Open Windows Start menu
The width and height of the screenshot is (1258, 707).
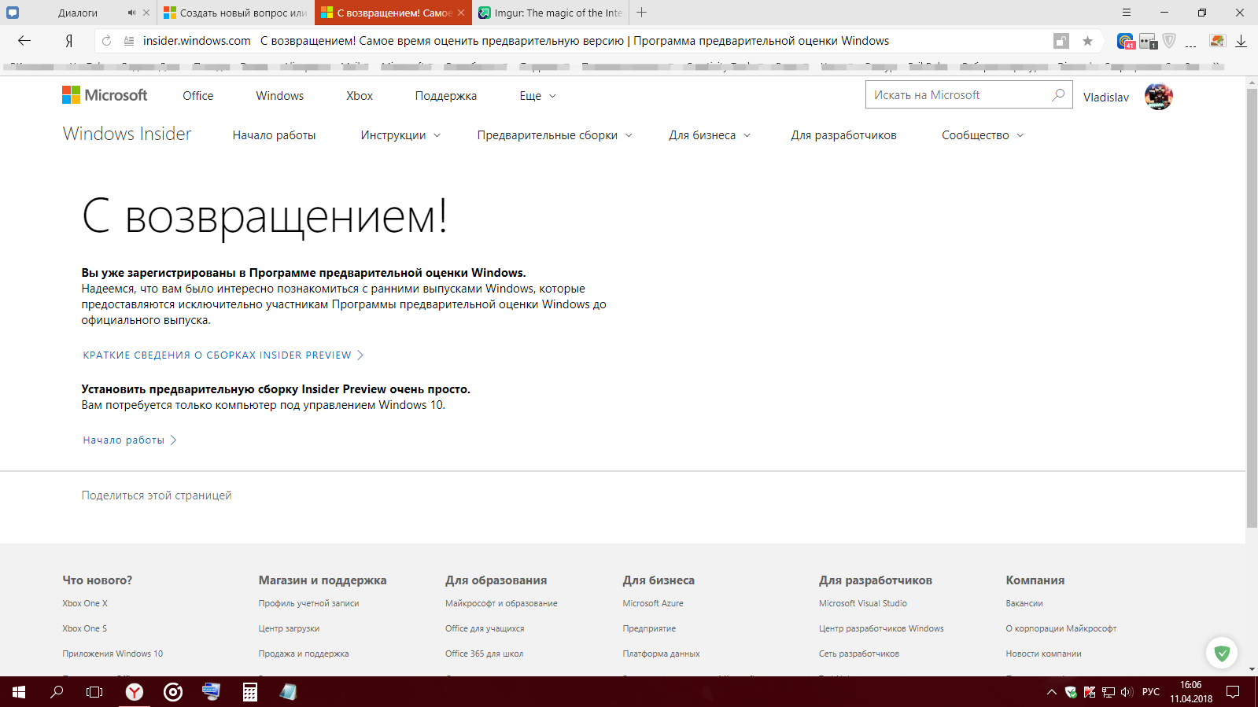[19, 692]
